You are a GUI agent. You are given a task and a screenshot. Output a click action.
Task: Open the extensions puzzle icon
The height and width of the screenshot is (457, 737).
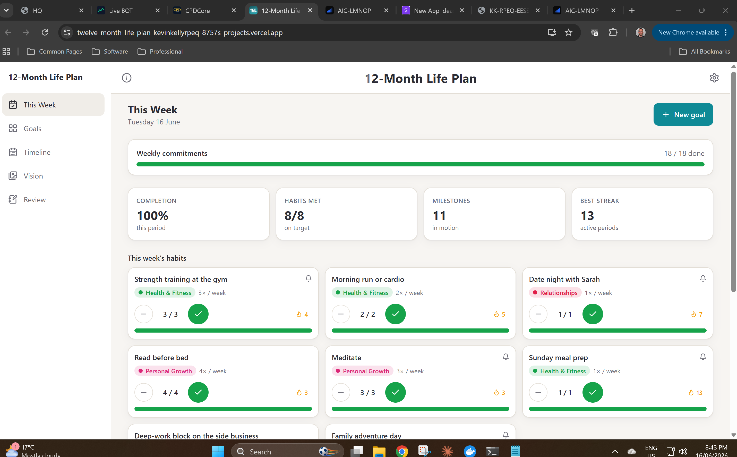tap(613, 32)
